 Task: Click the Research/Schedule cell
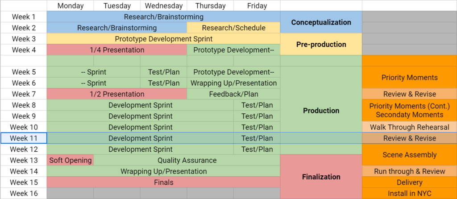coord(233,28)
